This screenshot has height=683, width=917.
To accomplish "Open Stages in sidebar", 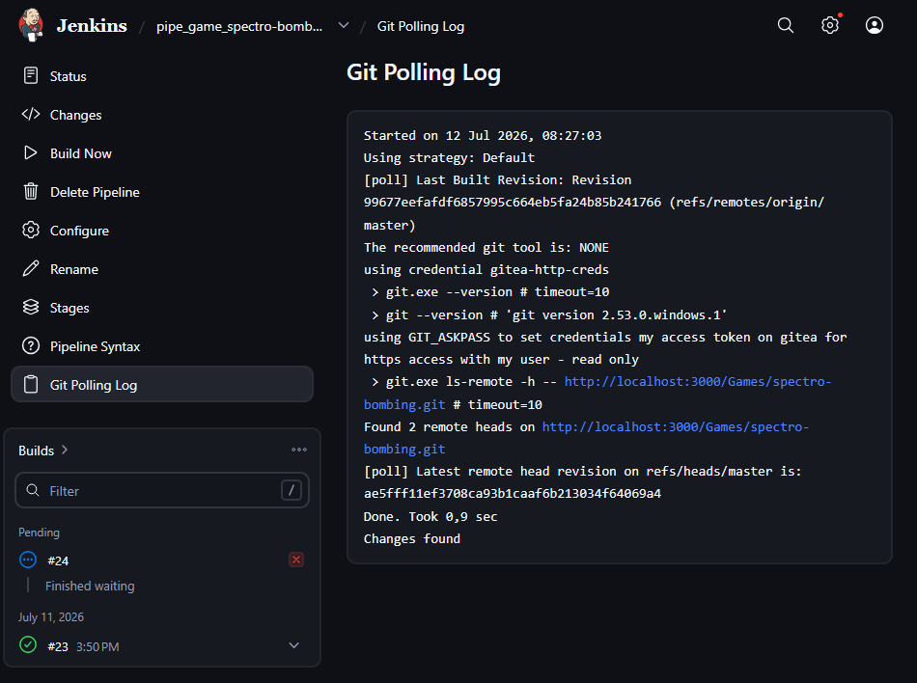I will click(x=162, y=308).
